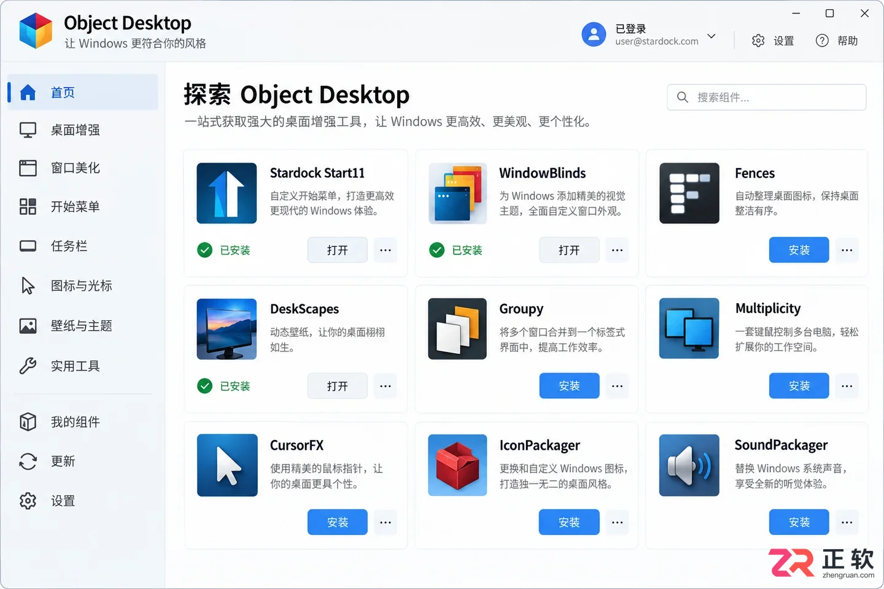Show more options for SoundPackager
884x589 pixels.
(x=847, y=522)
